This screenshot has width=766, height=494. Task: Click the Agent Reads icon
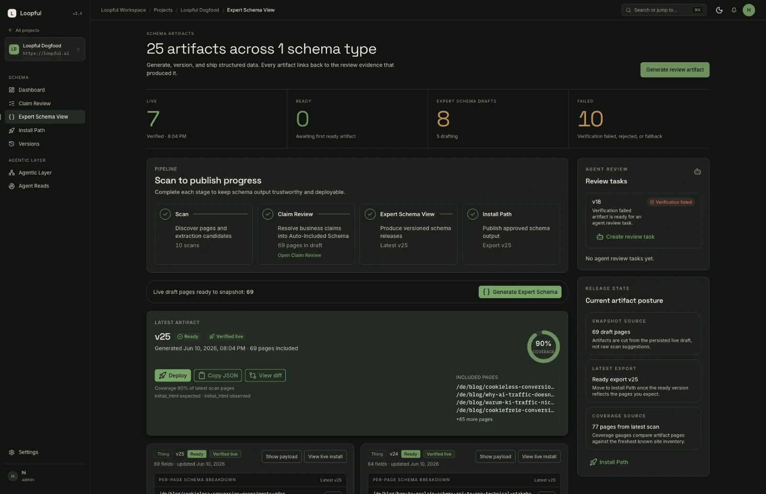(x=11, y=186)
